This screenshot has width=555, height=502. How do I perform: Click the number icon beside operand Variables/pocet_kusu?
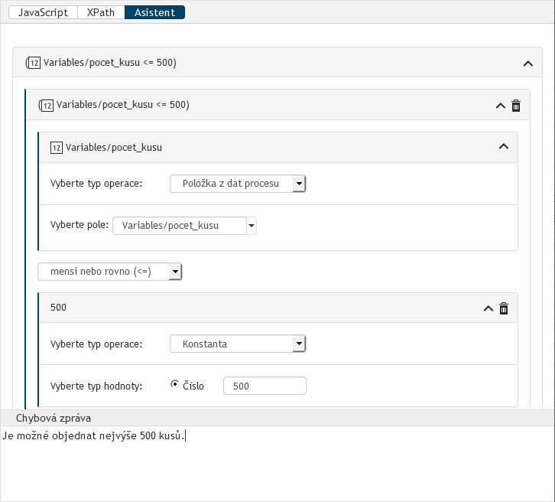coord(57,148)
